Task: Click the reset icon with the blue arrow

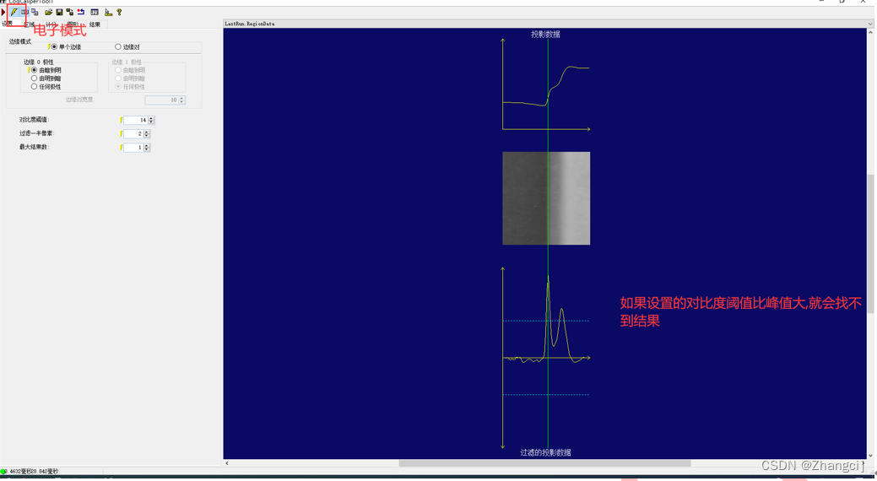Action: tap(80, 12)
